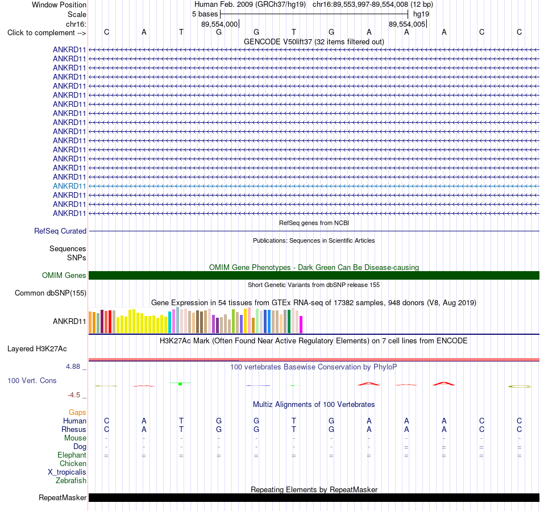
Task: Open GENCODE V50lift37 track title
Action: click(314, 41)
